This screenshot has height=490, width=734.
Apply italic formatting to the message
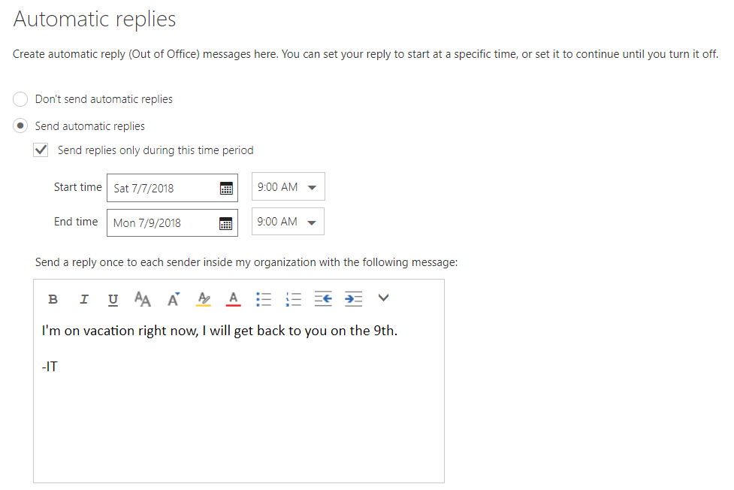pyautogui.click(x=83, y=299)
